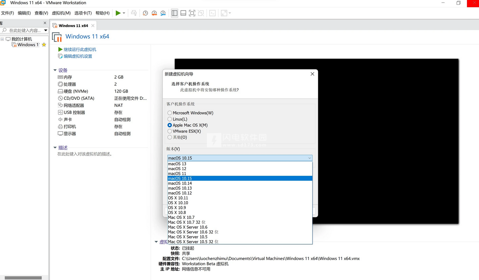Take a snapshot with the clock-plus icon
Image resolution: width=479 pixels, height=280 pixels.
(x=145, y=13)
